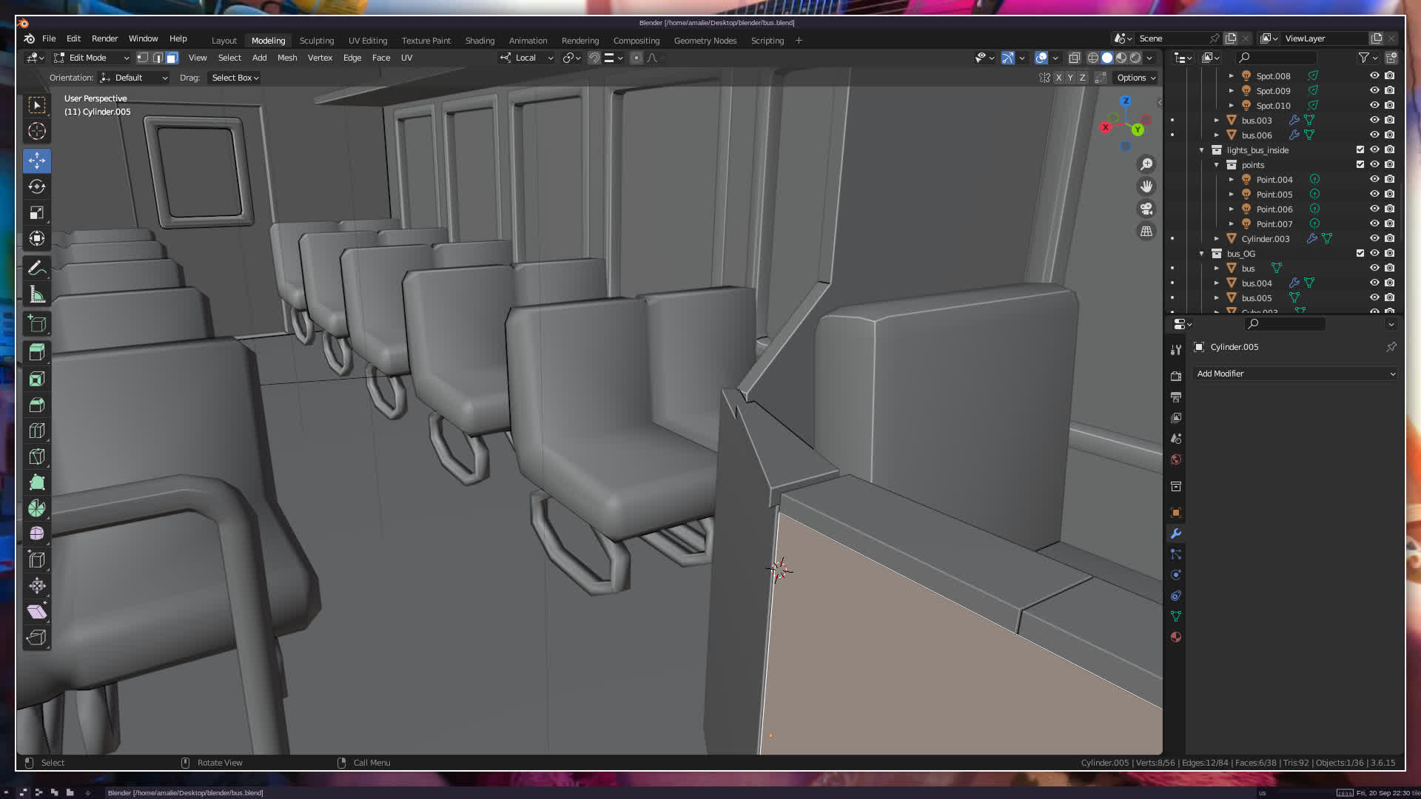Collapse the bus_OG collection
This screenshot has height=799, width=1421.
(x=1202, y=253)
